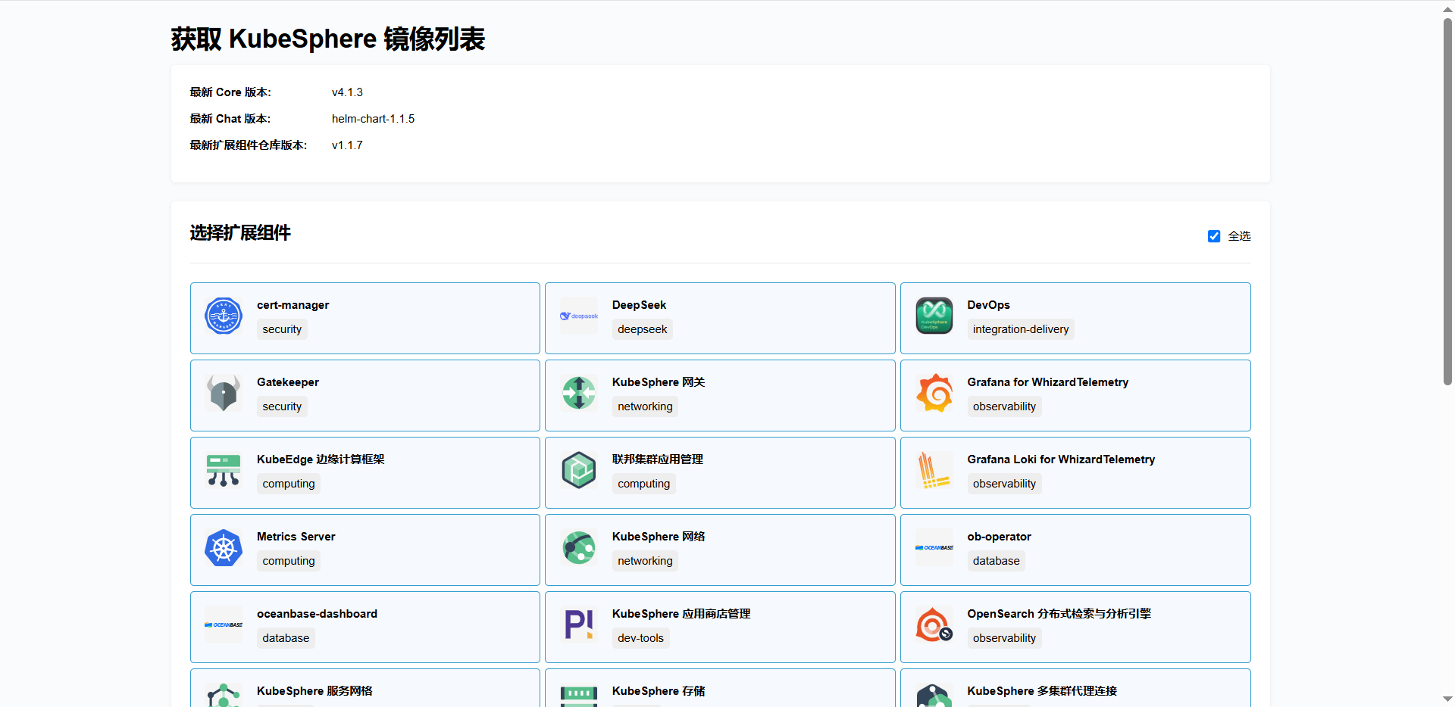Click the scrollbar down arrow
The height and width of the screenshot is (707, 1455).
1447,699
